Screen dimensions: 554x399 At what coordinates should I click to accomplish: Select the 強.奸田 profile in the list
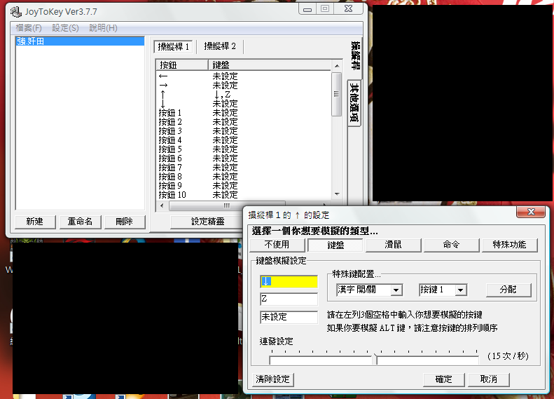(x=81, y=41)
